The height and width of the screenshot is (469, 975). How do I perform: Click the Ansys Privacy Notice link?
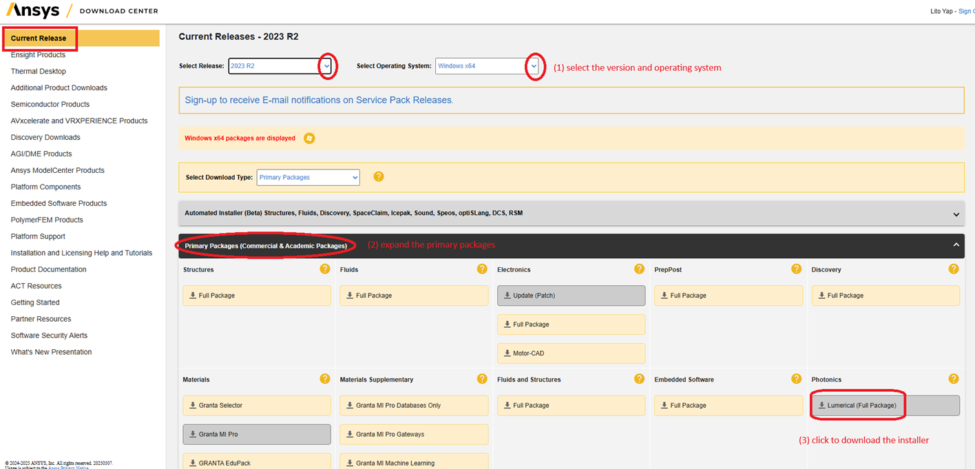click(68, 468)
